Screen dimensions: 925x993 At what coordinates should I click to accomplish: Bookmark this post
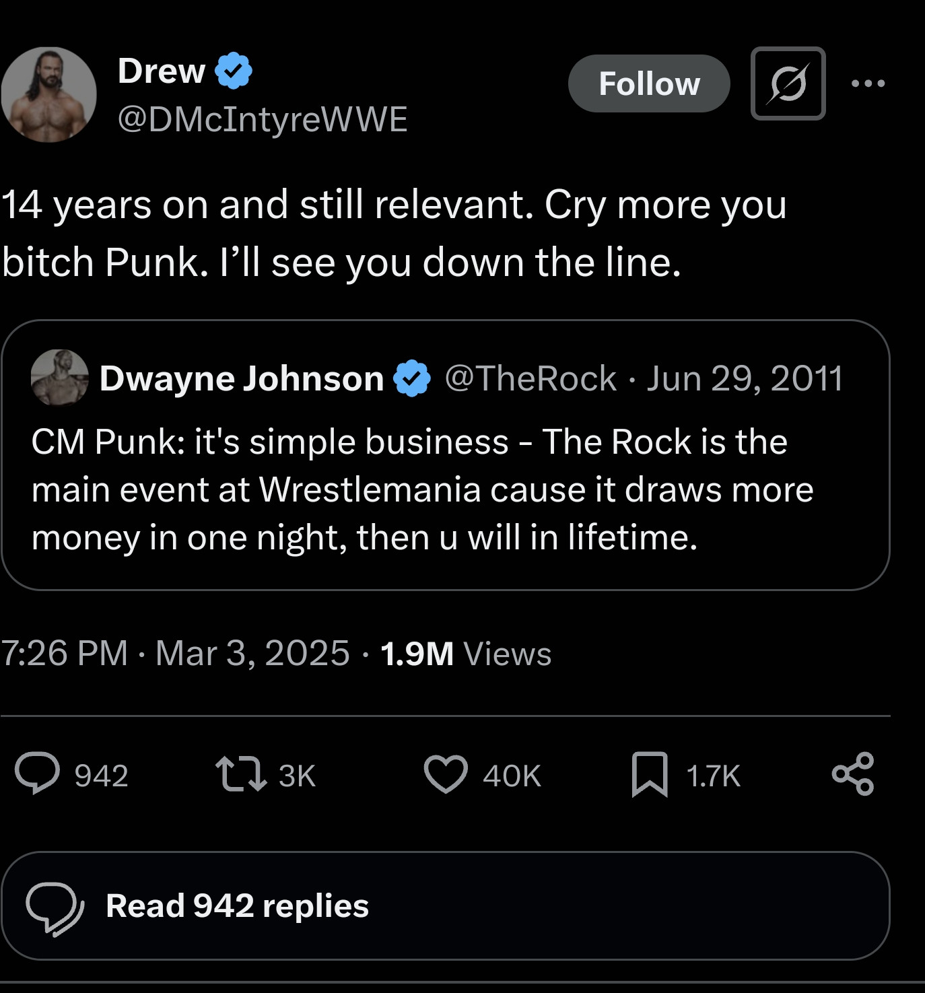650,774
